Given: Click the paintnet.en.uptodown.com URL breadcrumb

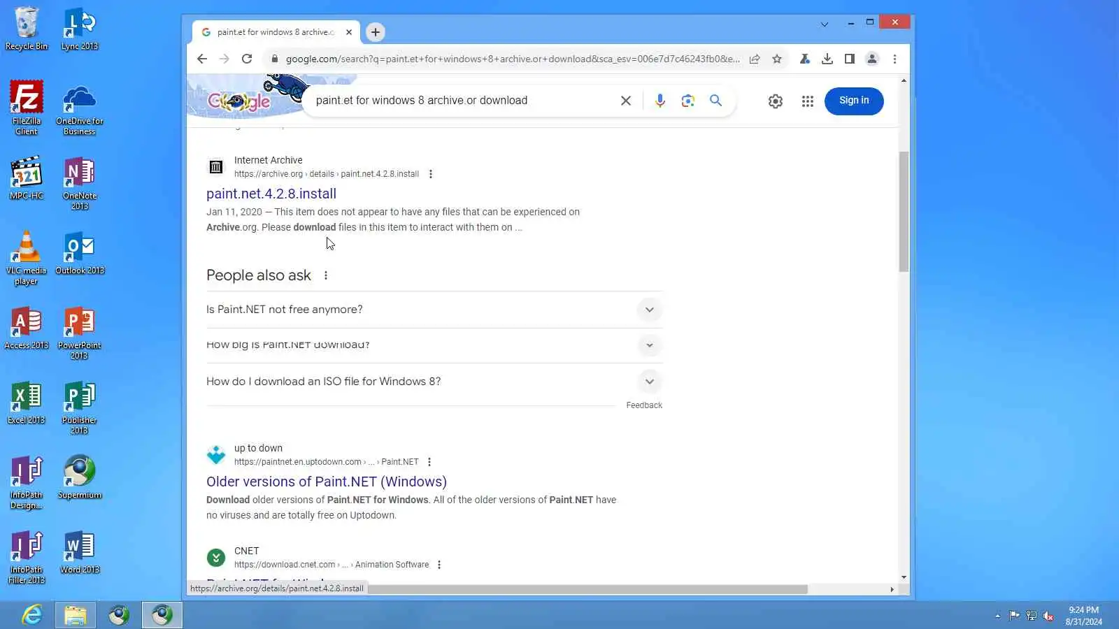Looking at the screenshot, I should (327, 462).
